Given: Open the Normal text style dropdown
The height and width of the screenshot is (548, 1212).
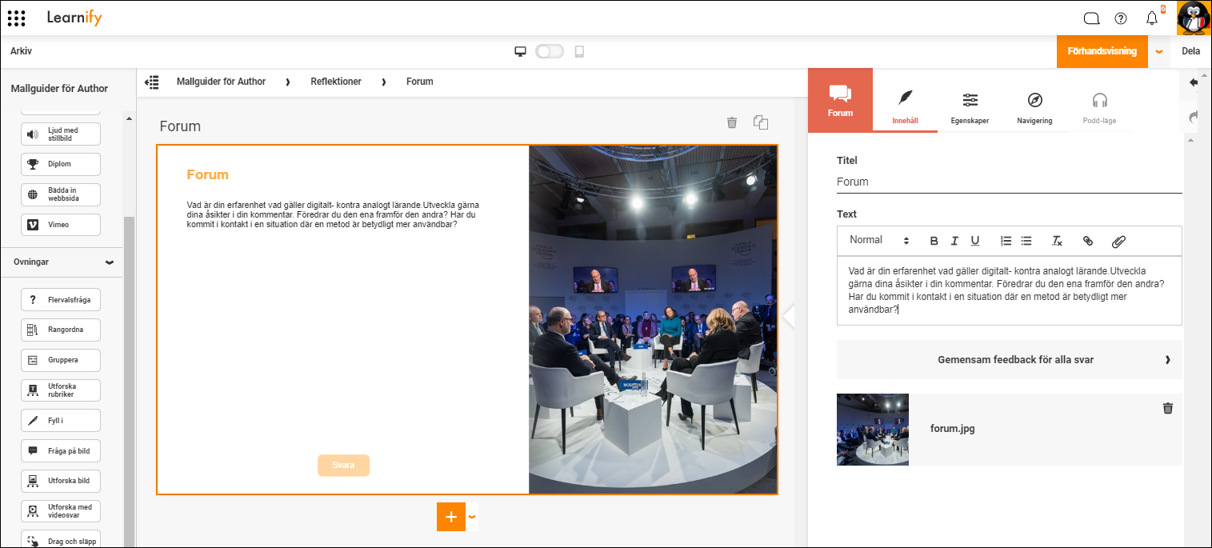Looking at the screenshot, I should (879, 240).
